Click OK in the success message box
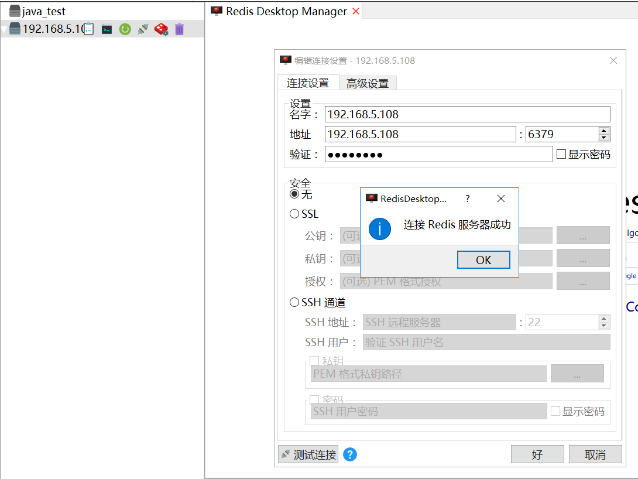The height and width of the screenshot is (479, 638). click(483, 259)
